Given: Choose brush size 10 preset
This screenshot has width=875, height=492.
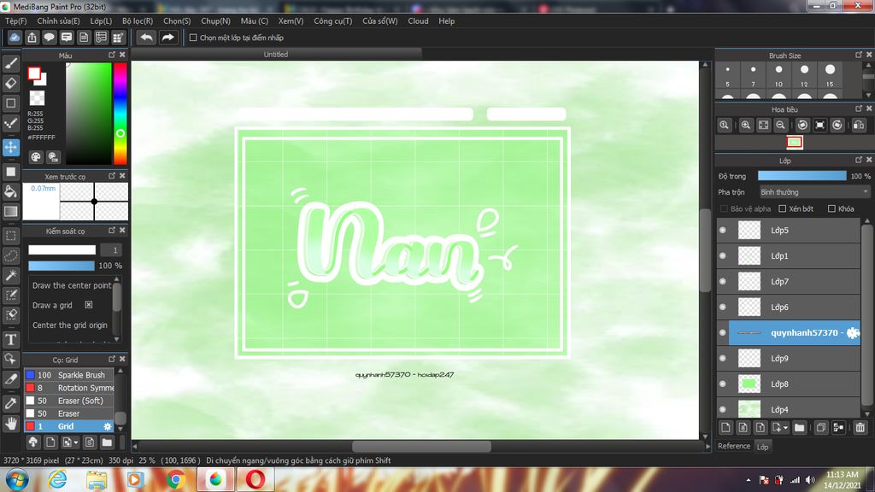Looking at the screenshot, I should tap(778, 75).
